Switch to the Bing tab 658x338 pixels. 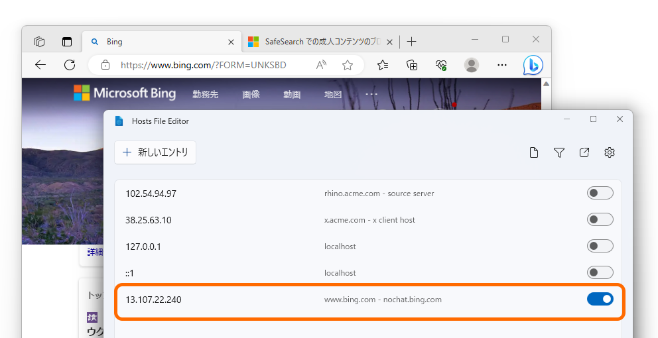(162, 42)
